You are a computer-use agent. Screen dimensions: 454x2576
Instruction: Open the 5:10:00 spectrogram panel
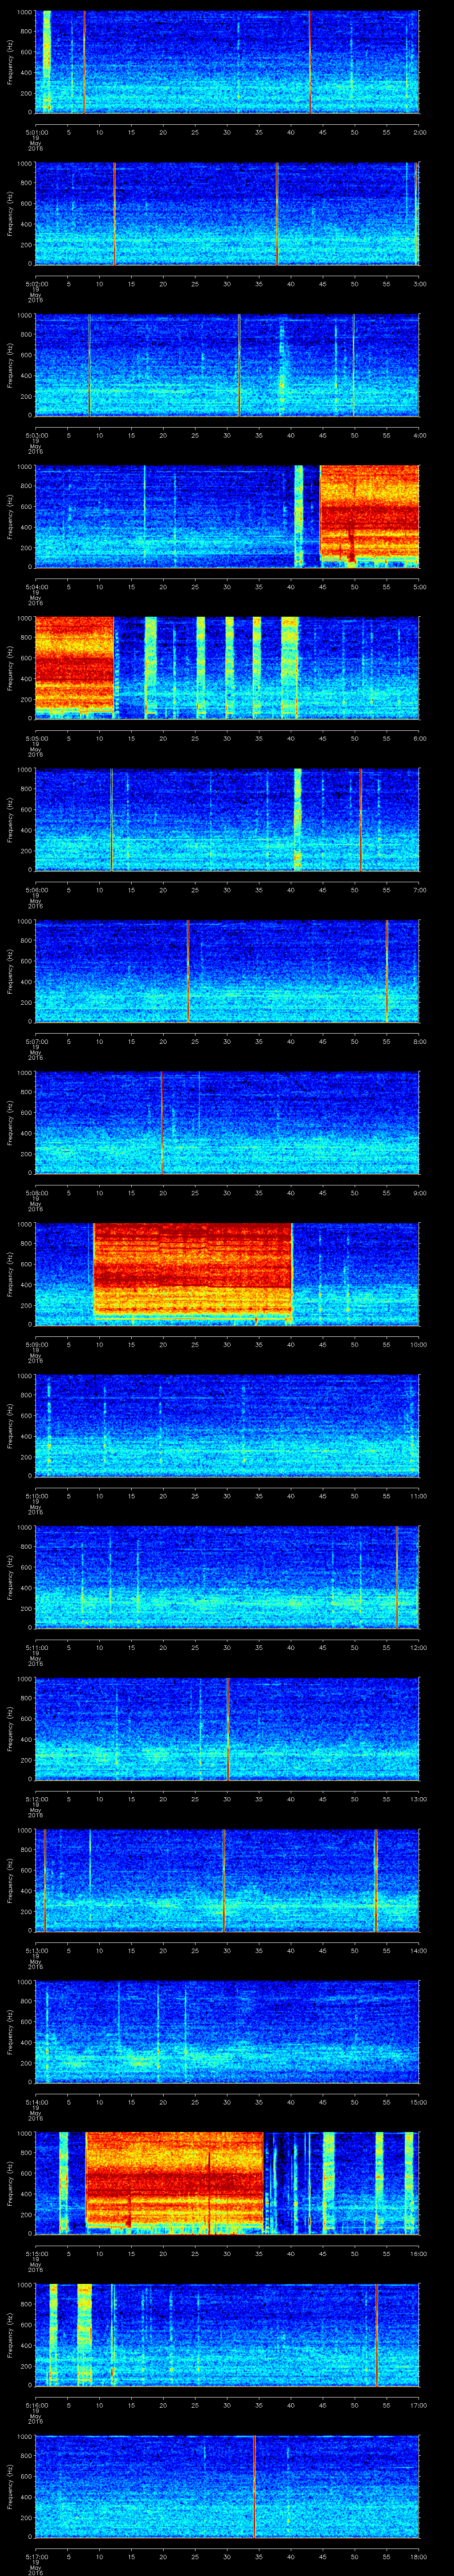[x=227, y=1425]
